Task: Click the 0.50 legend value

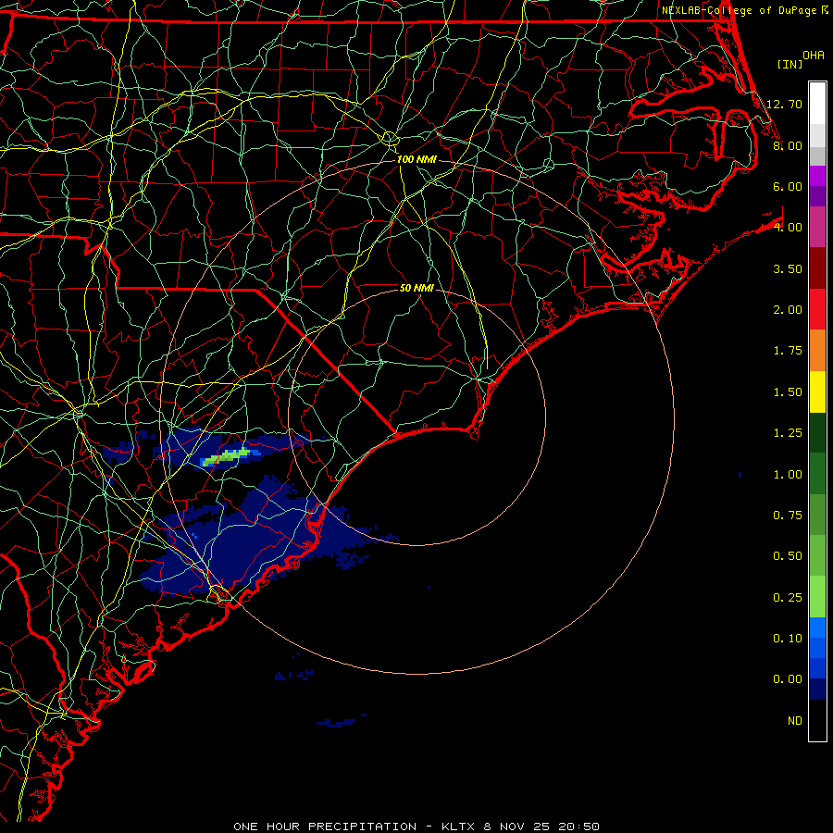Action: pos(788,556)
